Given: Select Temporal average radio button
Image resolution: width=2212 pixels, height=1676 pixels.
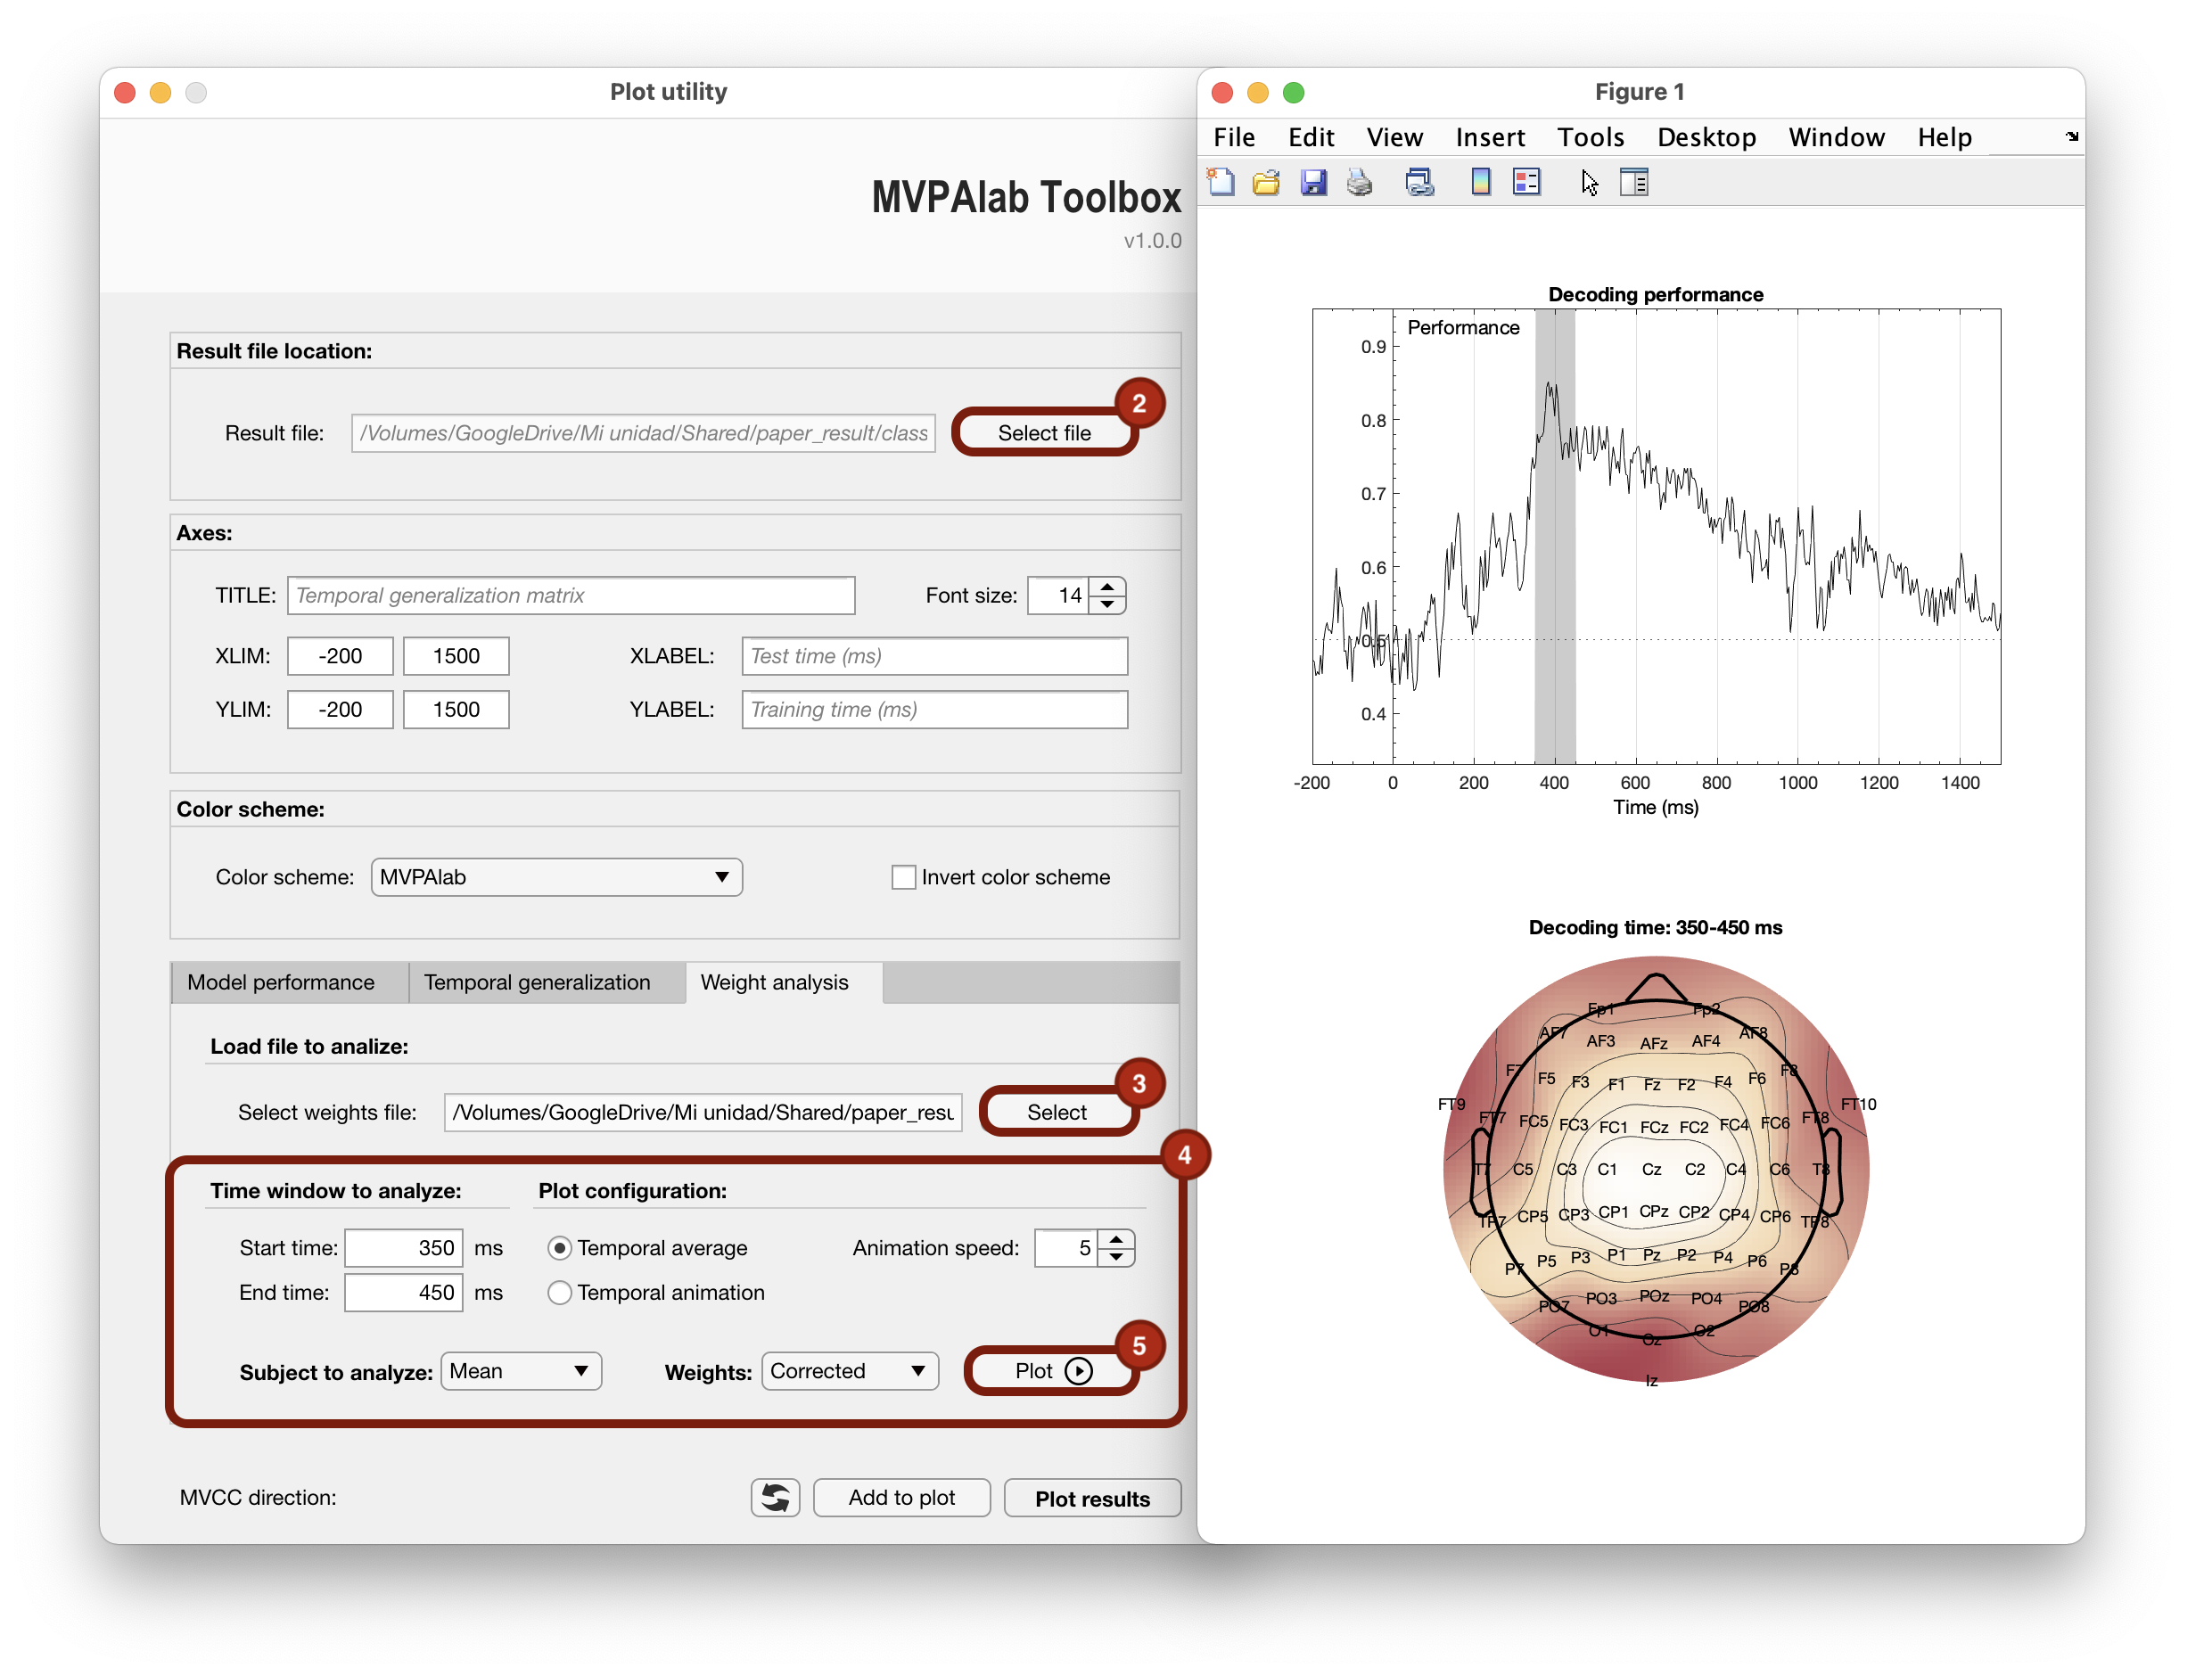Looking at the screenshot, I should click(560, 1248).
